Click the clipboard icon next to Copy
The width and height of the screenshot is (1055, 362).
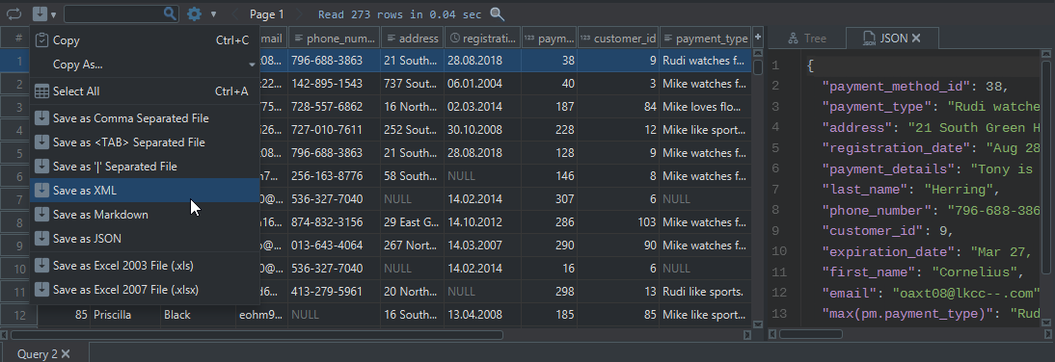click(41, 40)
